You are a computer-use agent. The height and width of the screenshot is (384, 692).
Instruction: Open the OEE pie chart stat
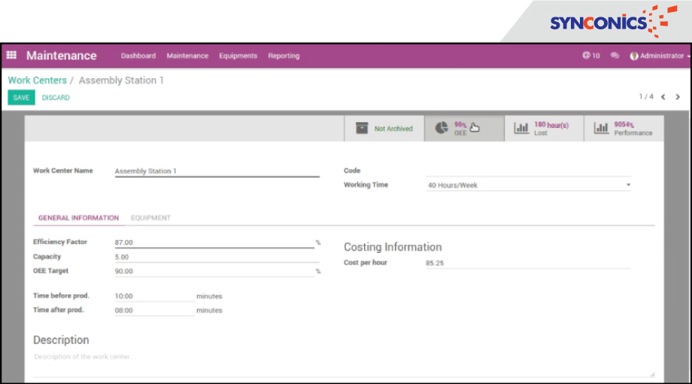tap(442, 128)
